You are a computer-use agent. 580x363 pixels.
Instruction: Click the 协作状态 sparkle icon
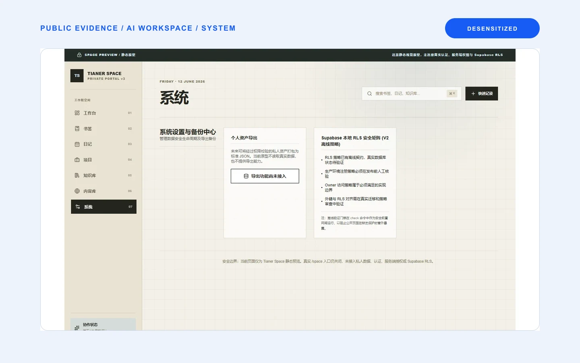coord(77,328)
